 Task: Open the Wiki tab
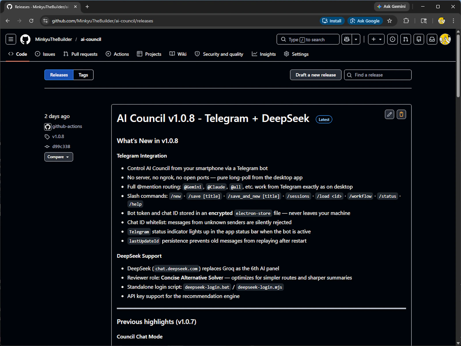[x=178, y=54]
